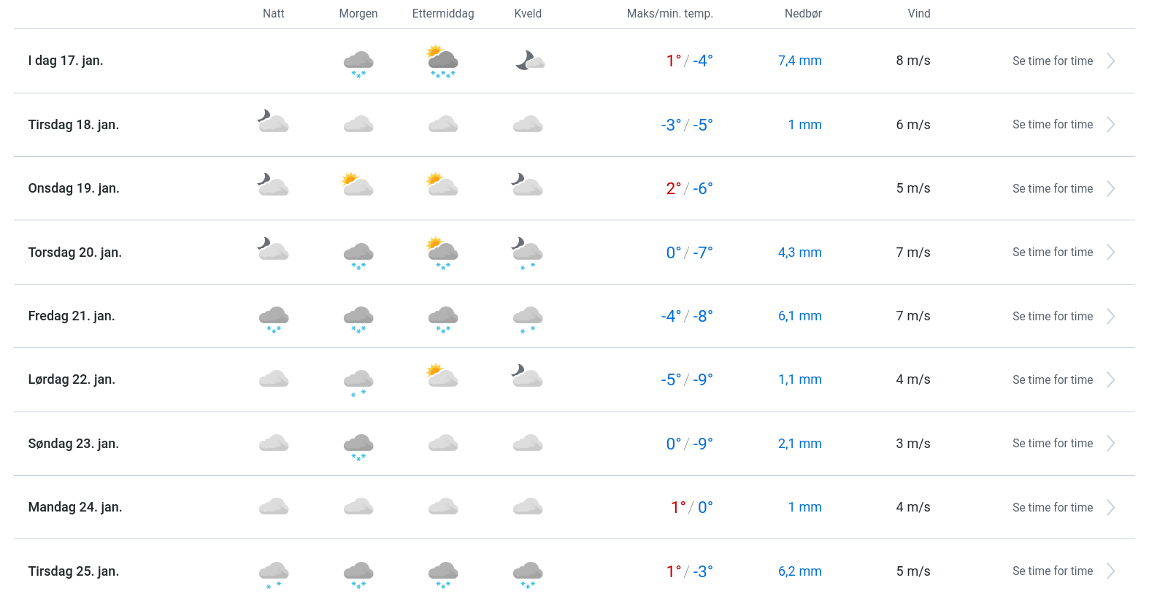Image resolution: width=1149 pixels, height=602 pixels.
Task: Click Fredag 21. jan. night snow icon
Action: [x=274, y=317]
